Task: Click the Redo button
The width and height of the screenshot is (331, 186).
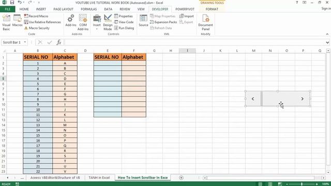Action: [30, 3]
